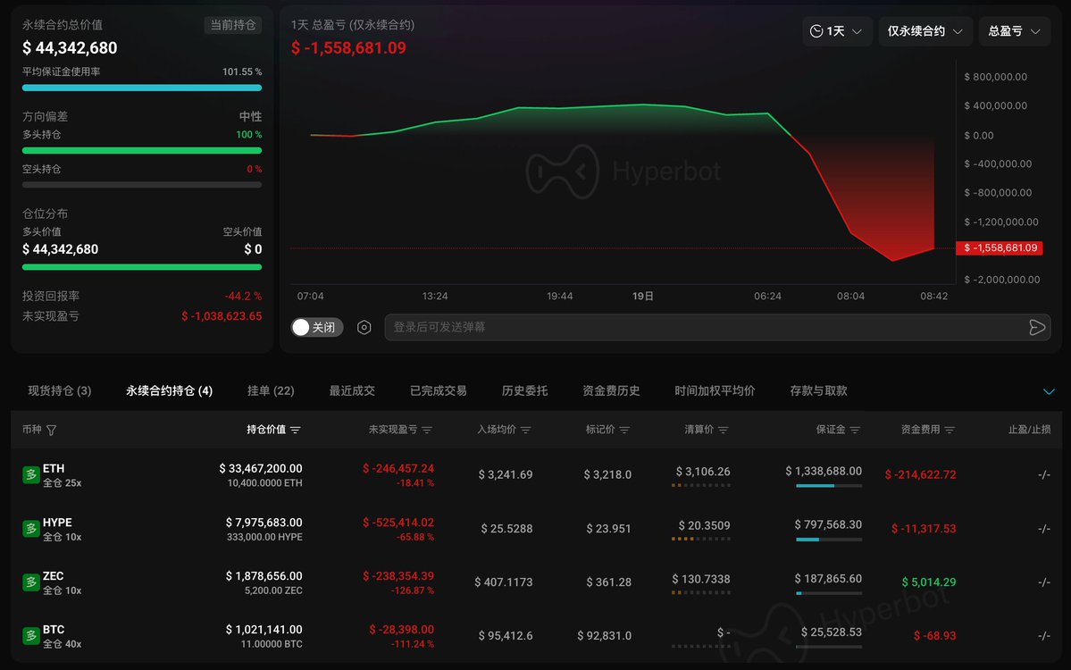
Task: Click the clock icon in 1天 selector
Action: pyautogui.click(x=816, y=31)
